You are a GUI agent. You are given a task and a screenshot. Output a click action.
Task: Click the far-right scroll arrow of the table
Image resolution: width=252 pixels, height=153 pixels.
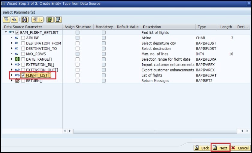point(247,131)
